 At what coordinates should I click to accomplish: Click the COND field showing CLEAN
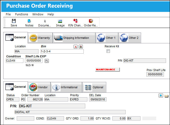[x=55, y=118]
